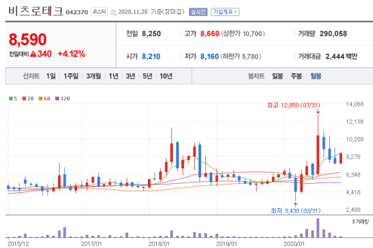Viewport: 373px width, 248px height.
Task: Click the purple 120 moving average legend swatch
Action: 57,98
